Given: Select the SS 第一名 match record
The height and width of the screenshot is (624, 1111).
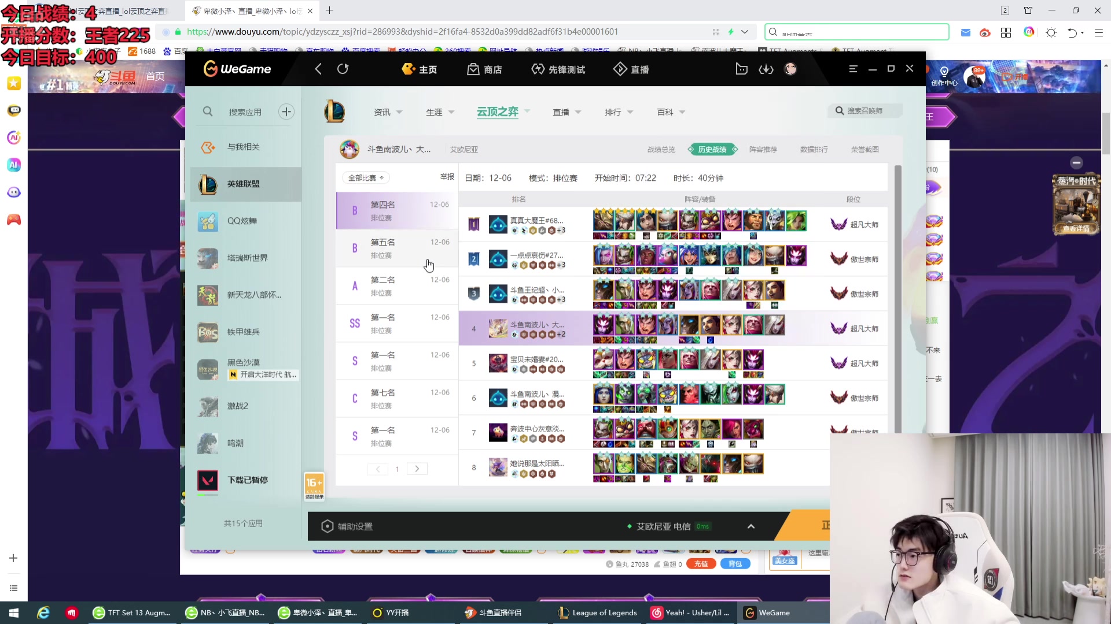Looking at the screenshot, I should [397, 324].
